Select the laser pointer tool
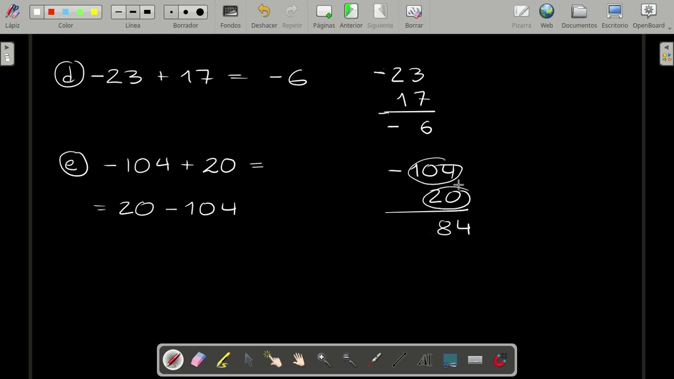The image size is (674, 379). coord(374,360)
